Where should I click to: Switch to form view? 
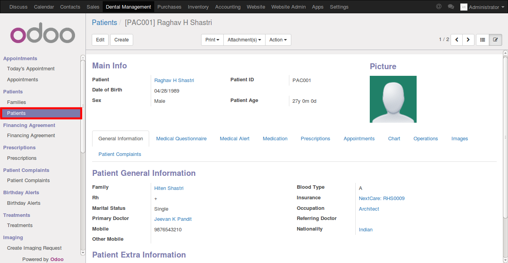click(x=496, y=40)
